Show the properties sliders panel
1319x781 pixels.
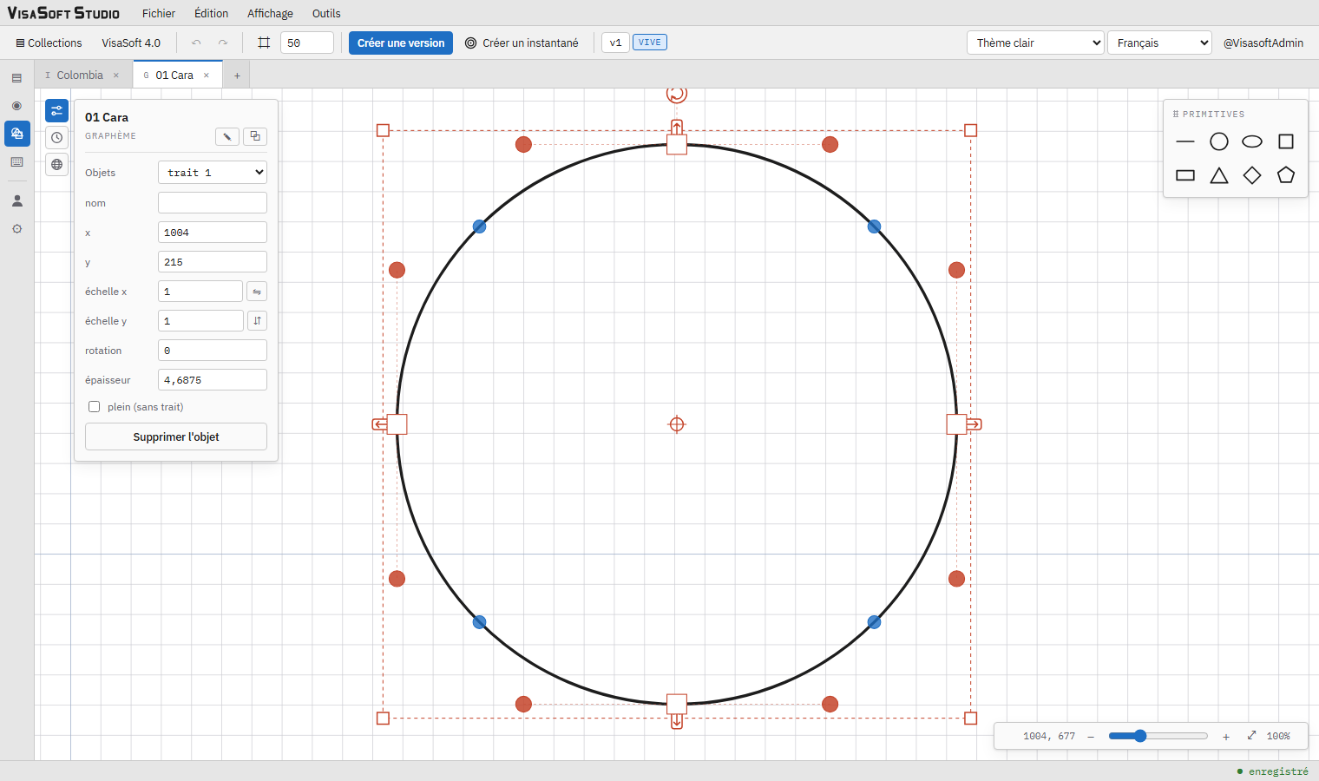[x=56, y=110]
